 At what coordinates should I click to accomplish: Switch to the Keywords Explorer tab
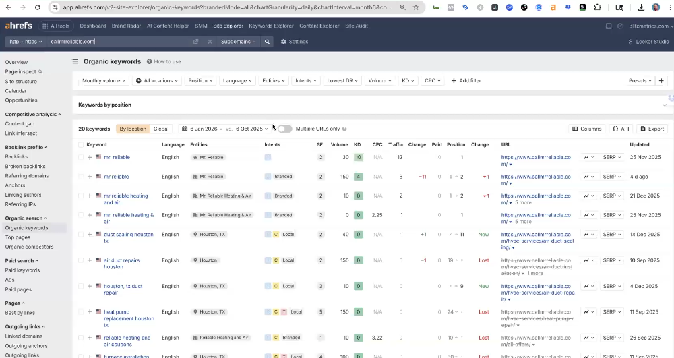pos(270,26)
